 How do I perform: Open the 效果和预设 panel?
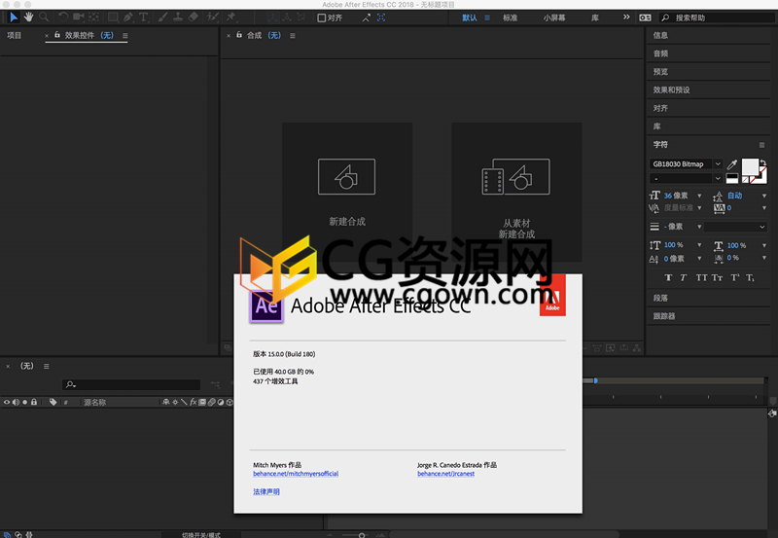(x=671, y=90)
